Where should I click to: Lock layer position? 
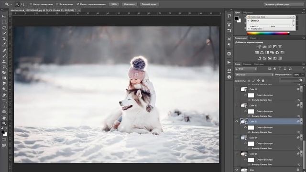coord(258,81)
